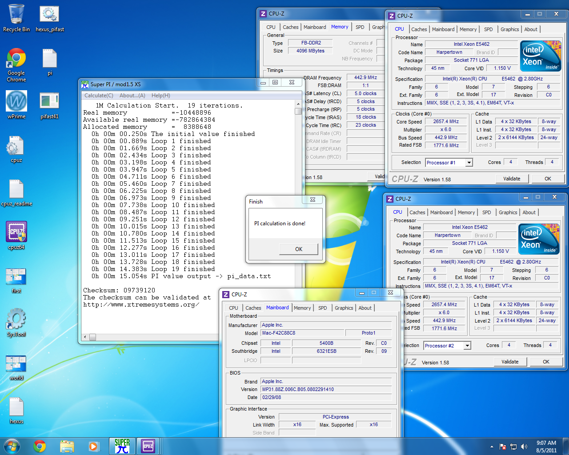Click the taskbar clock showing 9:07 AM

(546, 447)
